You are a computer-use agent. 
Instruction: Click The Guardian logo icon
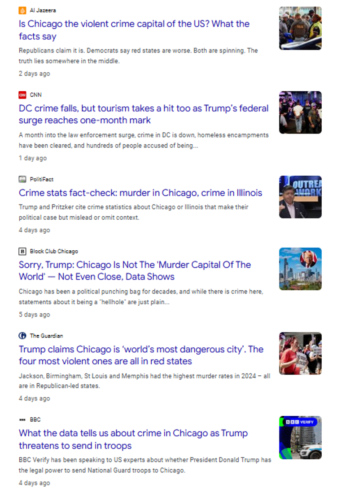click(22, 336)
